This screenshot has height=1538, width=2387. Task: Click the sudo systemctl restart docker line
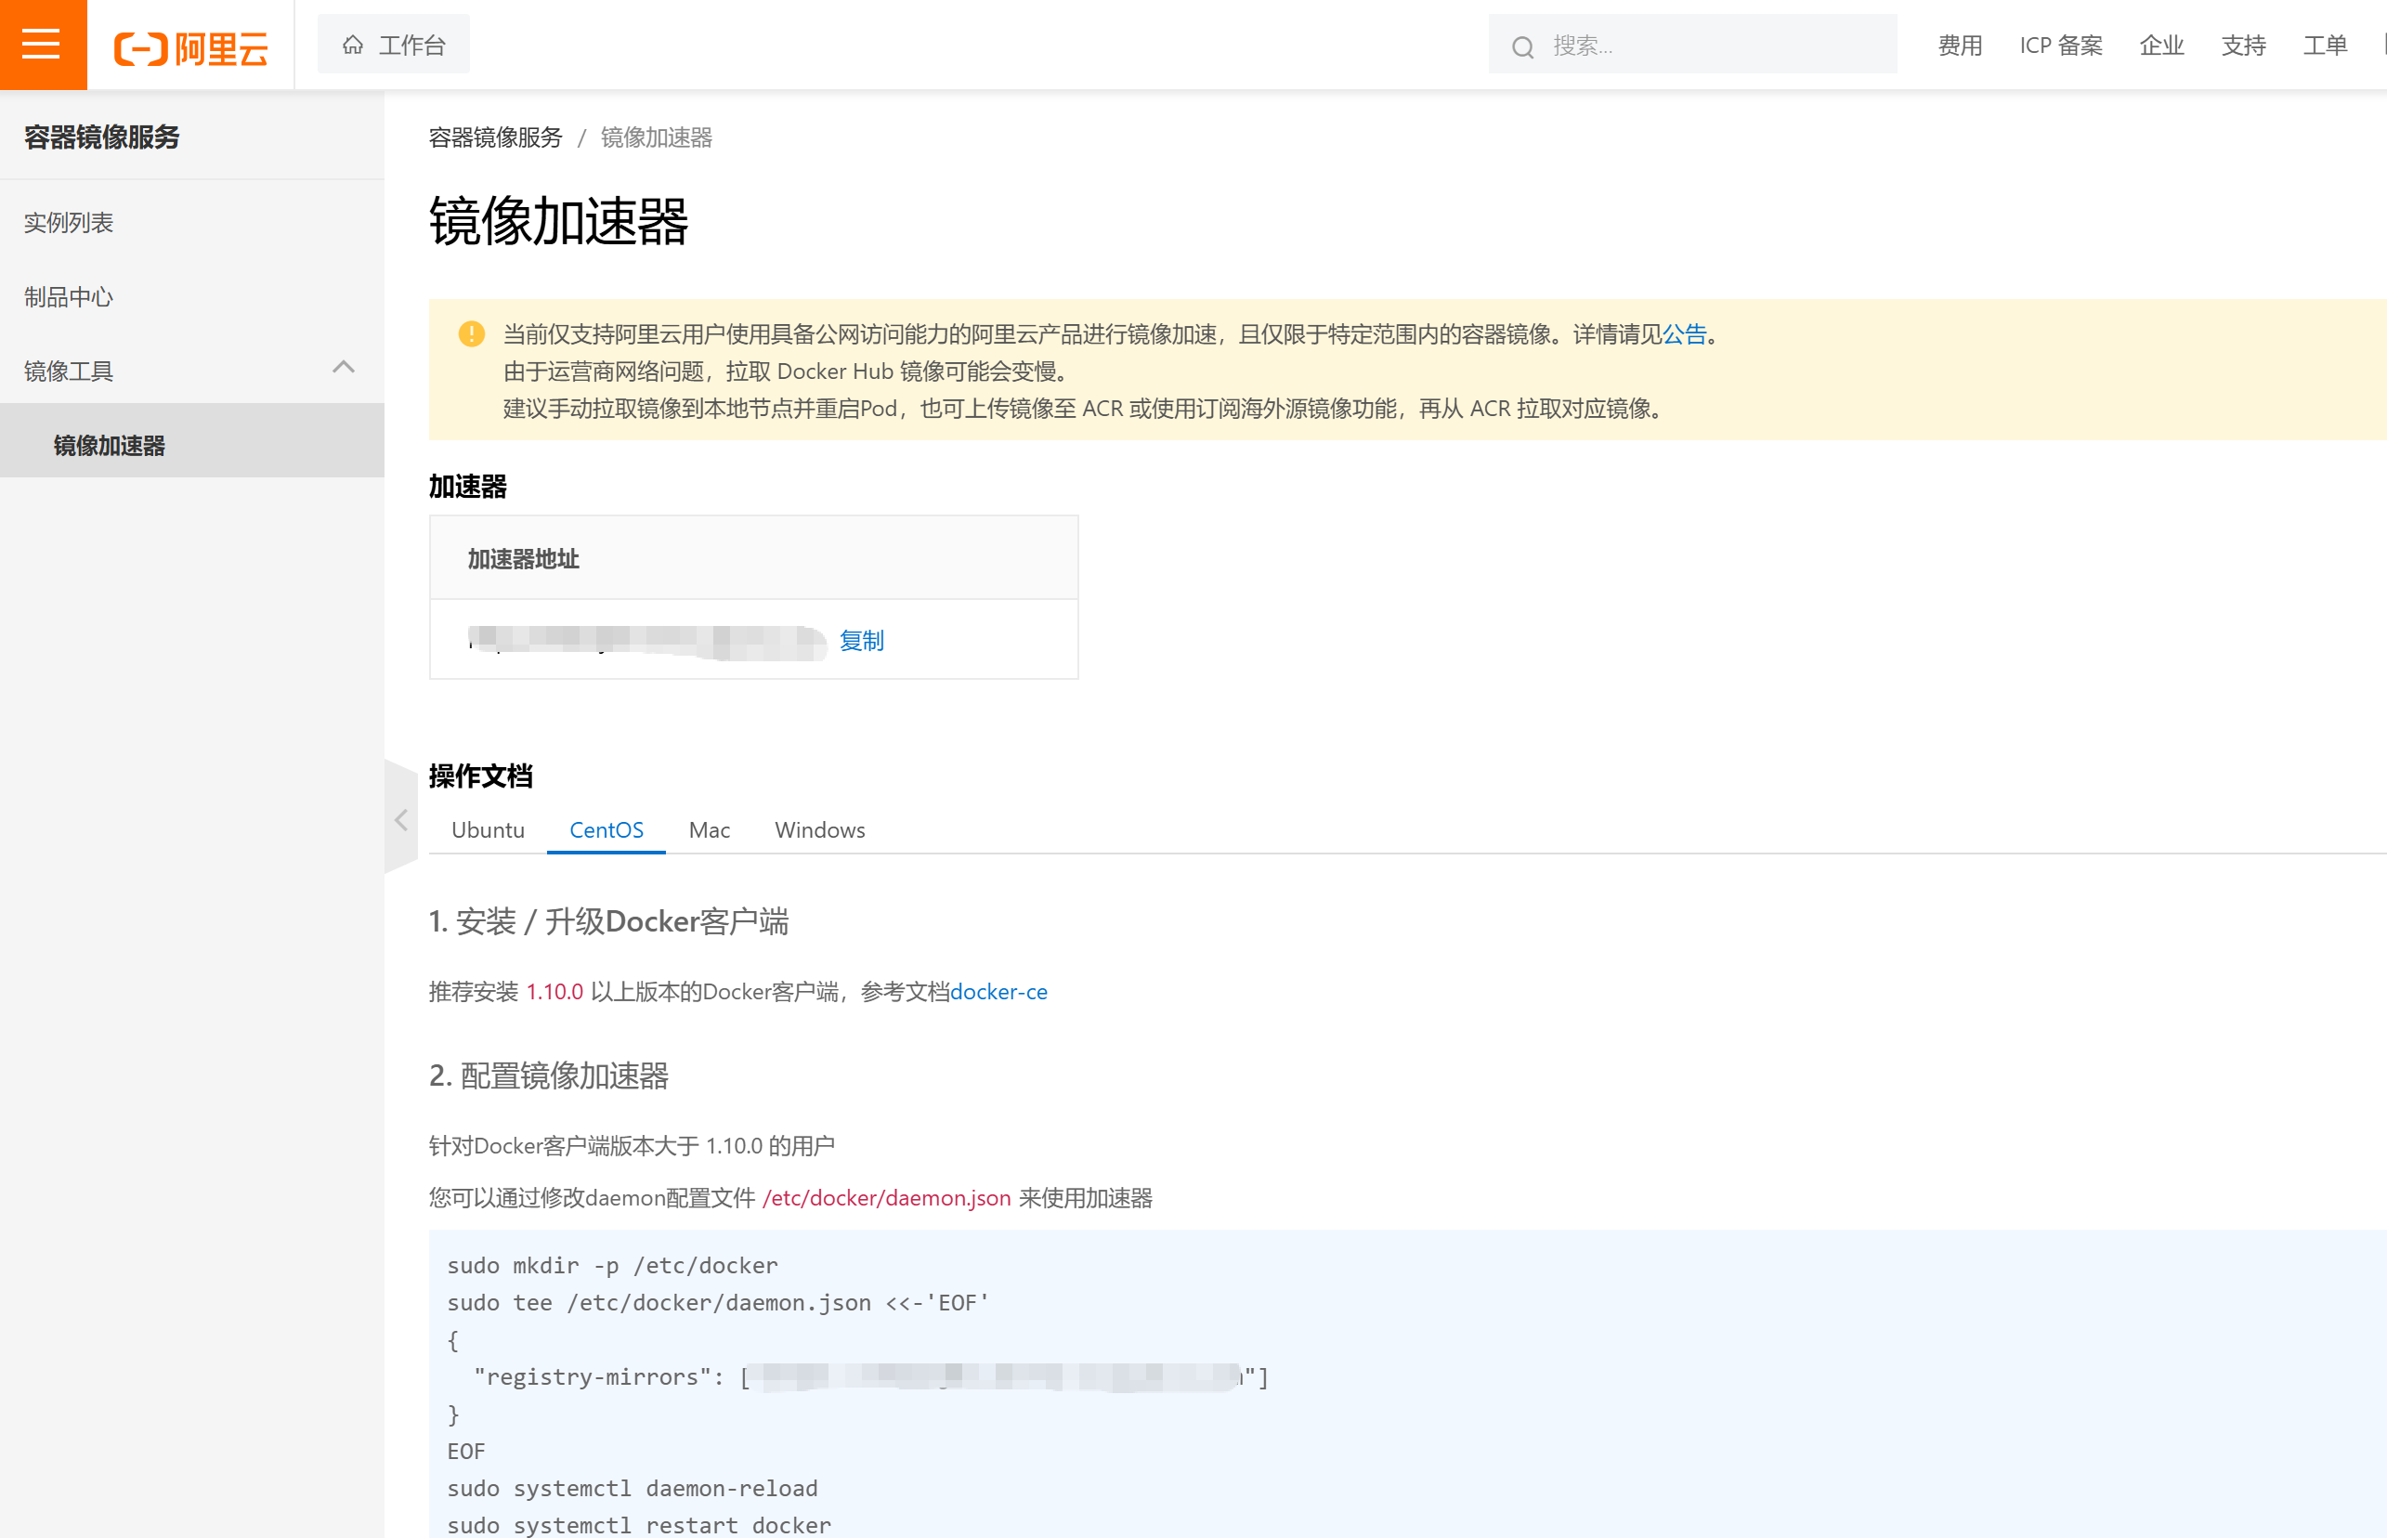coord(639,1525)
